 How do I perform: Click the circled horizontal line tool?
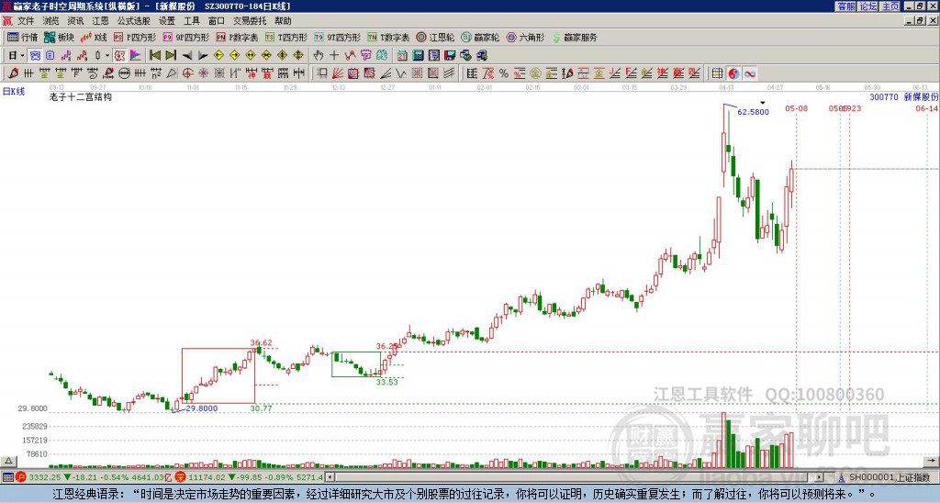(x=124, y=73)
